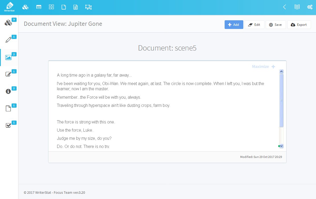Open the blank page icon in top bar
Screen dimensions: 316x199
(x=63, y=7)
